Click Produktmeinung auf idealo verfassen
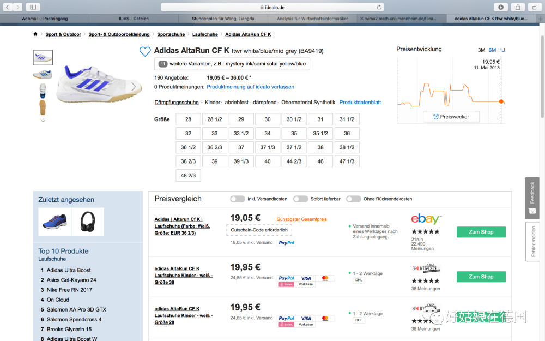The image size is (545, 341). (250, 87)
